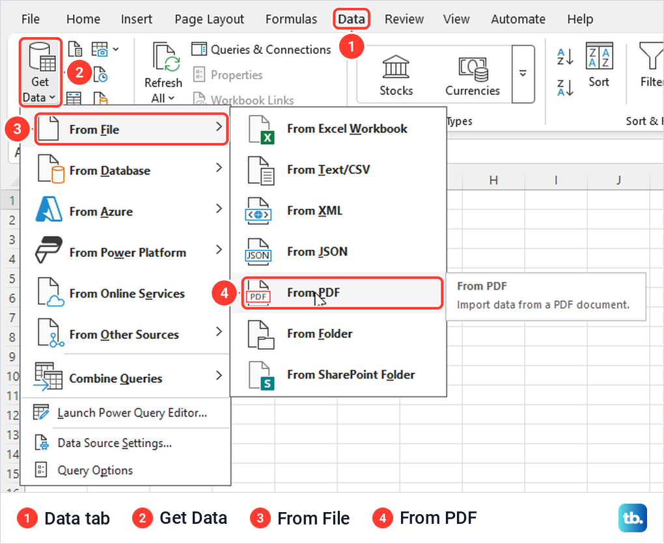Select column J header
The width and height of the screenshot is (664, 544).
(x=618, y=180)
